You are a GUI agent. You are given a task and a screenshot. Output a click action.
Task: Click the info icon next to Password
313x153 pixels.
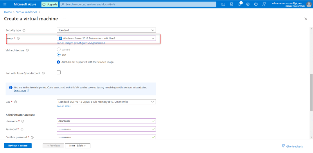[x=22, y=129]
